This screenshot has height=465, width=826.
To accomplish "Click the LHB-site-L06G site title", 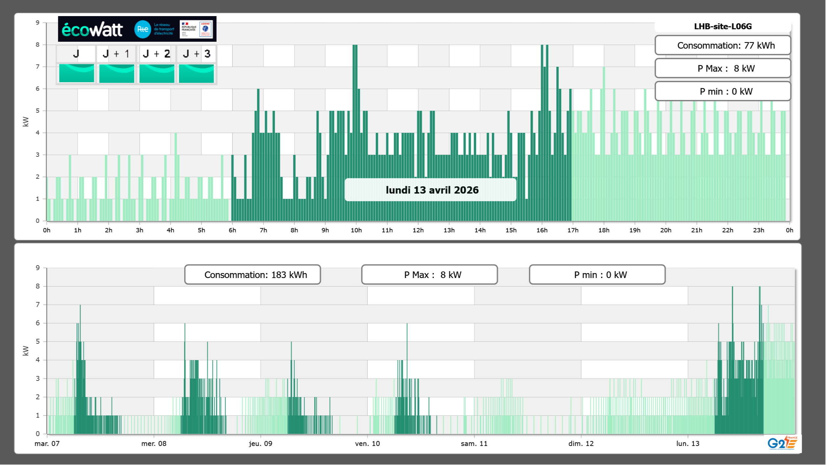I will [723, 26].
